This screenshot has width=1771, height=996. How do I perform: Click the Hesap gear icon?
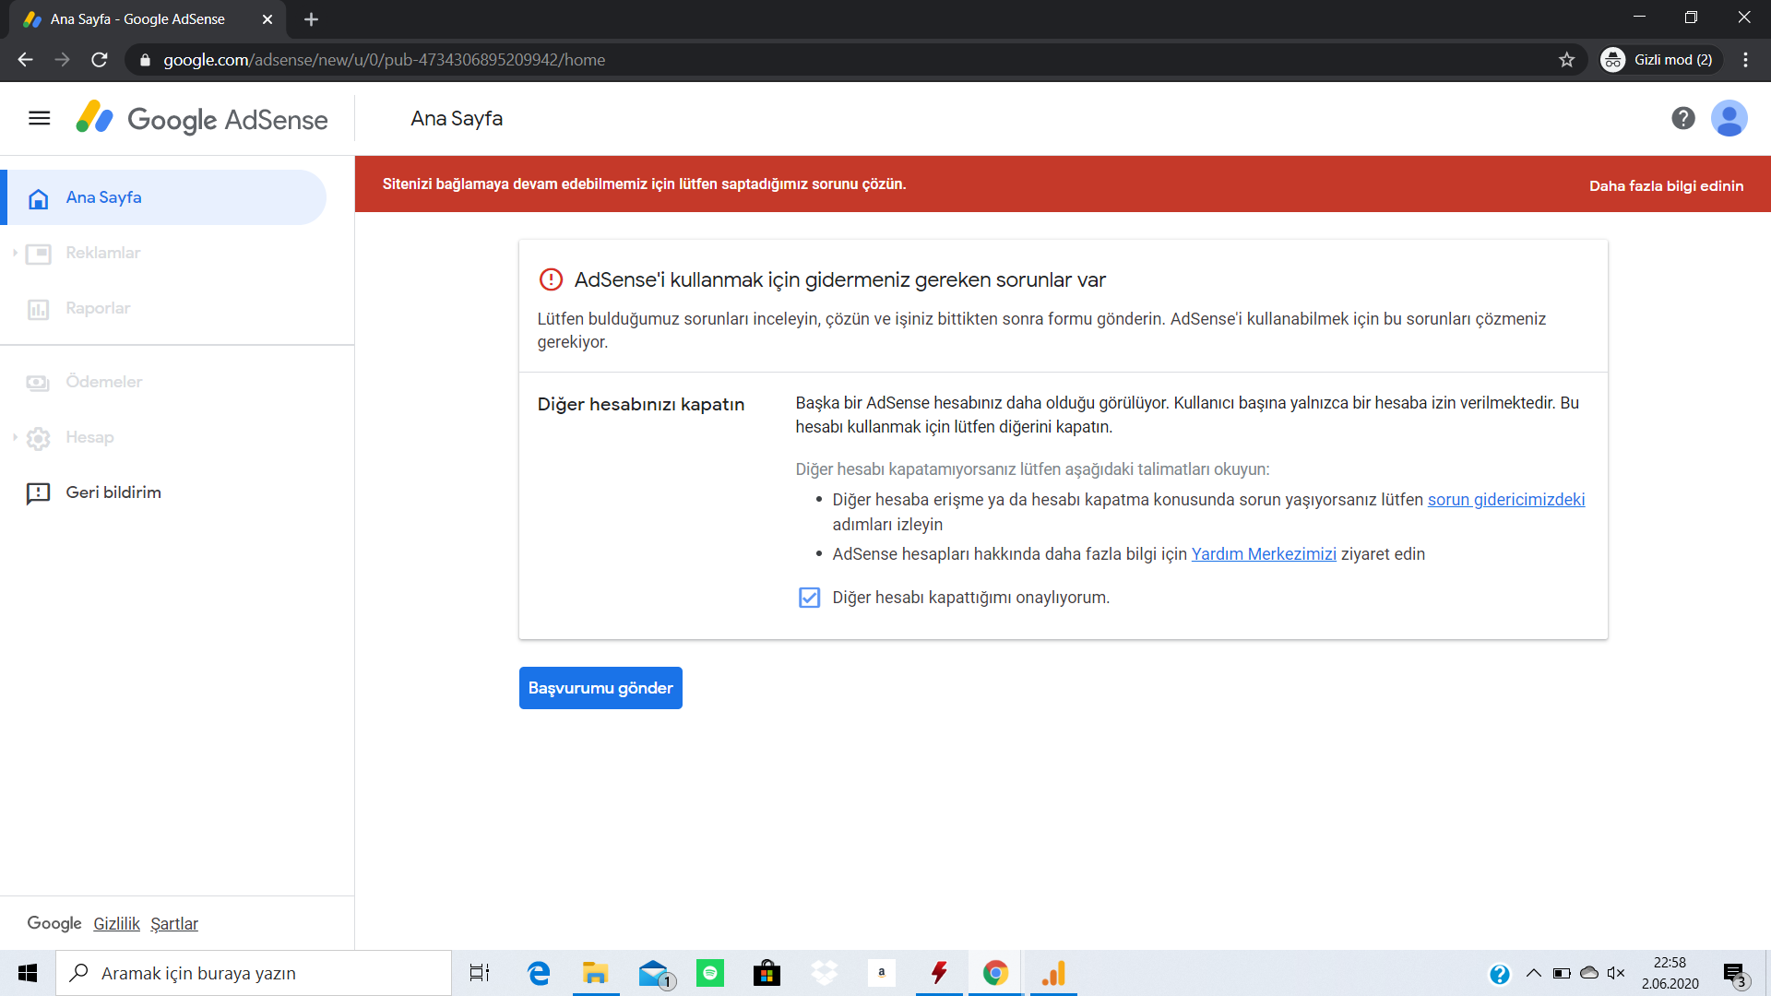coord(39,438)
